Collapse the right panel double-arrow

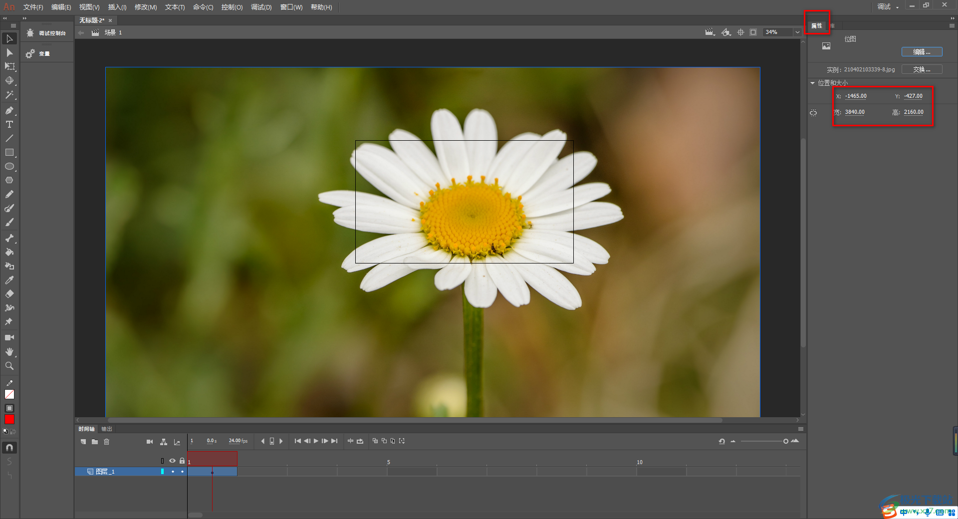[x=953, y=18]
